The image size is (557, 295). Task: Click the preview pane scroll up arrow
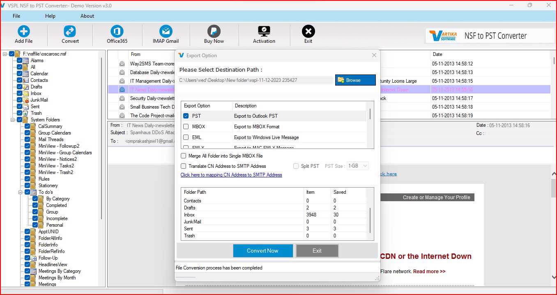click(x=554, y=174)
